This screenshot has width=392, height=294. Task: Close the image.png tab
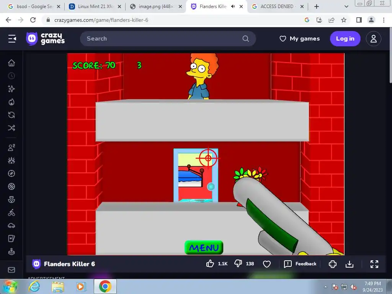180,7
